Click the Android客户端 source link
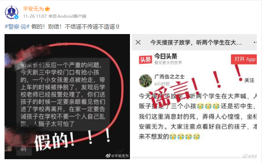 pos(72,16)
